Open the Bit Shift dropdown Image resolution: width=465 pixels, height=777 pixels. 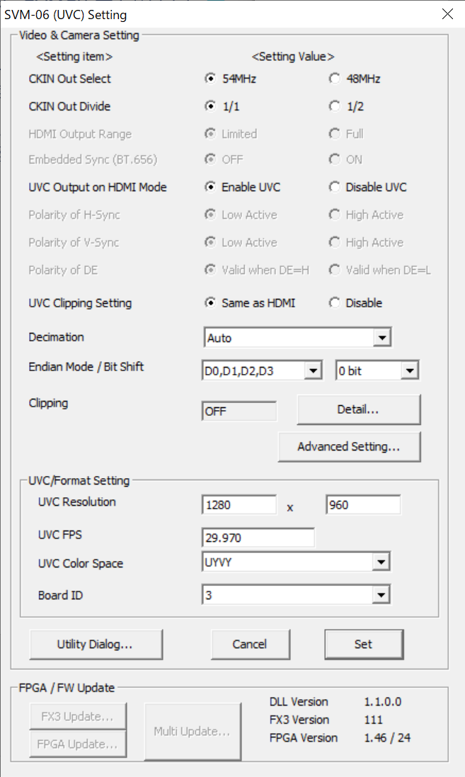point(410,370)
